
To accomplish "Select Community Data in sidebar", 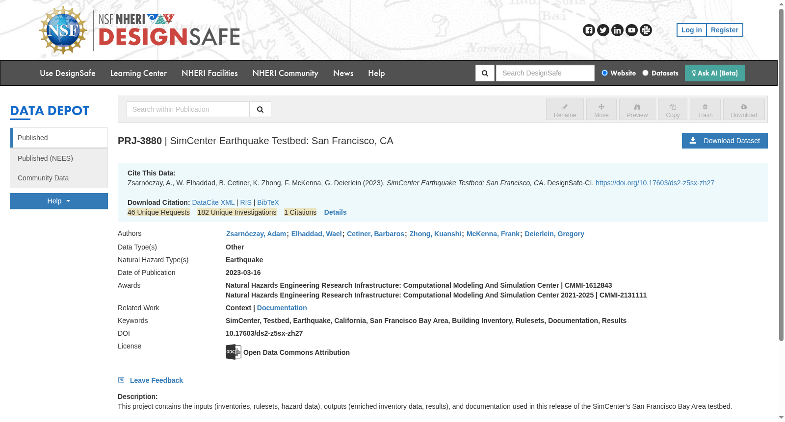I will tap(59, 178).
